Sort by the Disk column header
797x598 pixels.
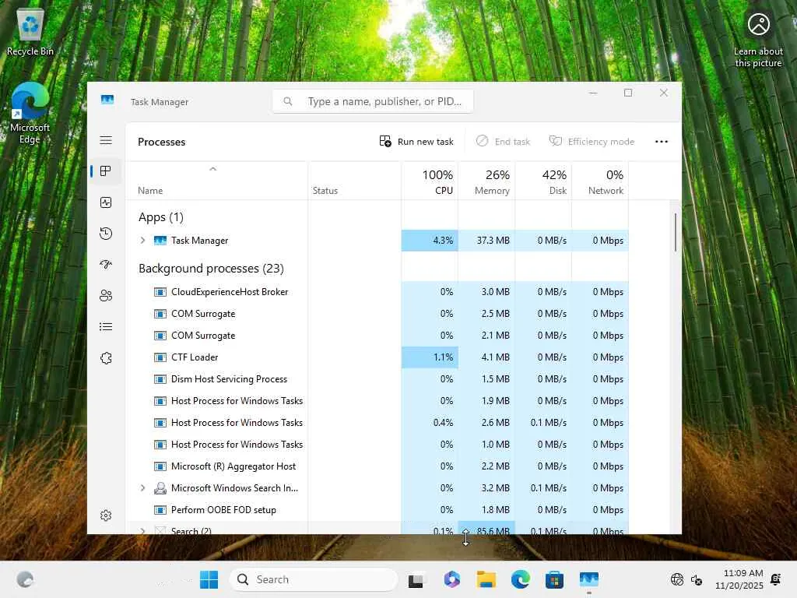pyautogui.click(x=543, y=181)
